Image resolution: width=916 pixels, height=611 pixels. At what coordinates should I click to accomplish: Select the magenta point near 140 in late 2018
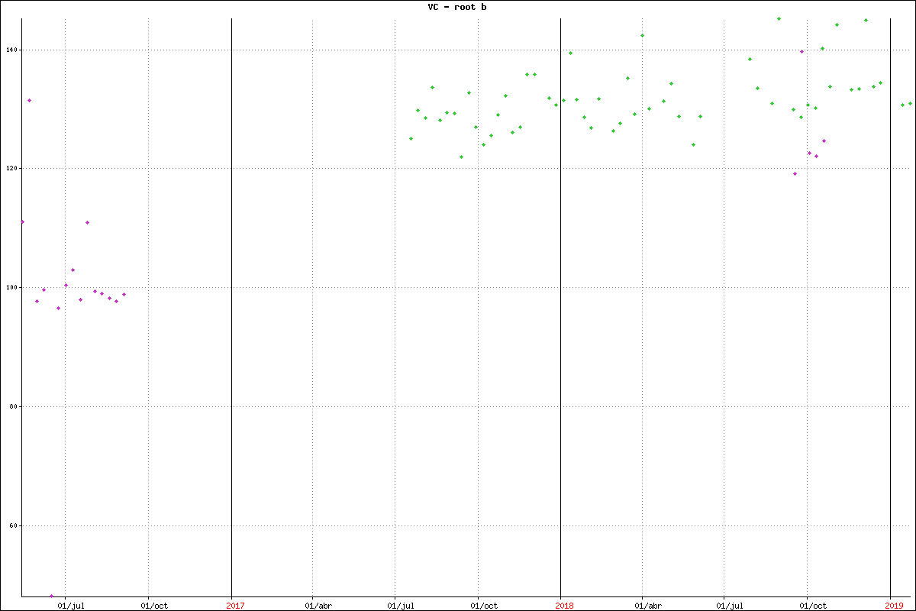pyautogui.click(x=801, y=51)
